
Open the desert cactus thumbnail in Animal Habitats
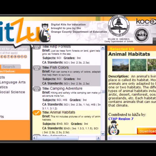pyautogui.click(x=120, y=65)
